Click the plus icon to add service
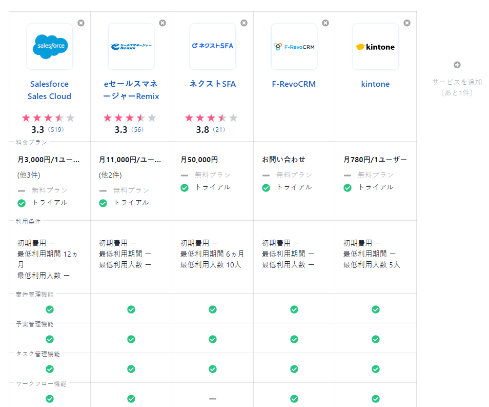The height and width of the screenshot is (407, 489). (x=457, y=65)
